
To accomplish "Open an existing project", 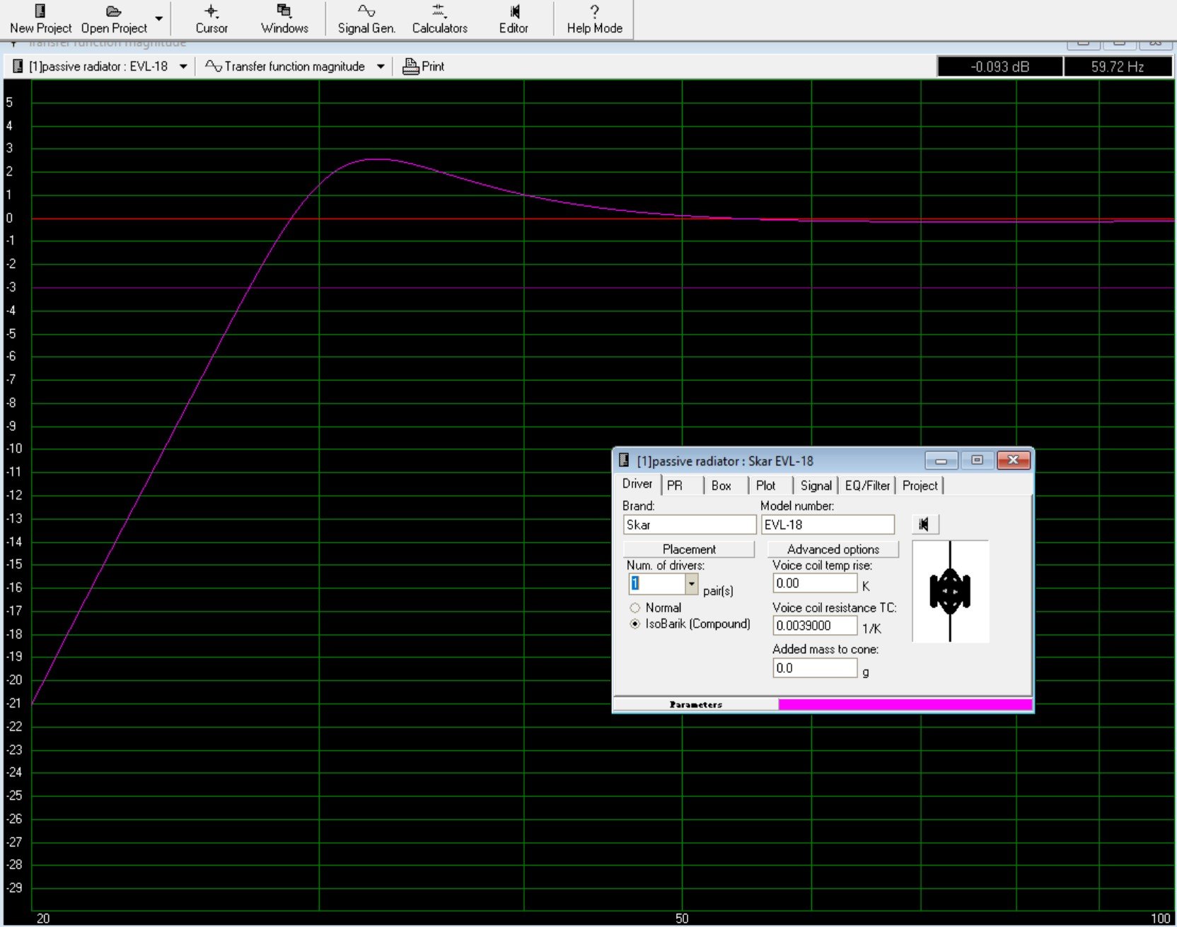I will tap(113, 18).
